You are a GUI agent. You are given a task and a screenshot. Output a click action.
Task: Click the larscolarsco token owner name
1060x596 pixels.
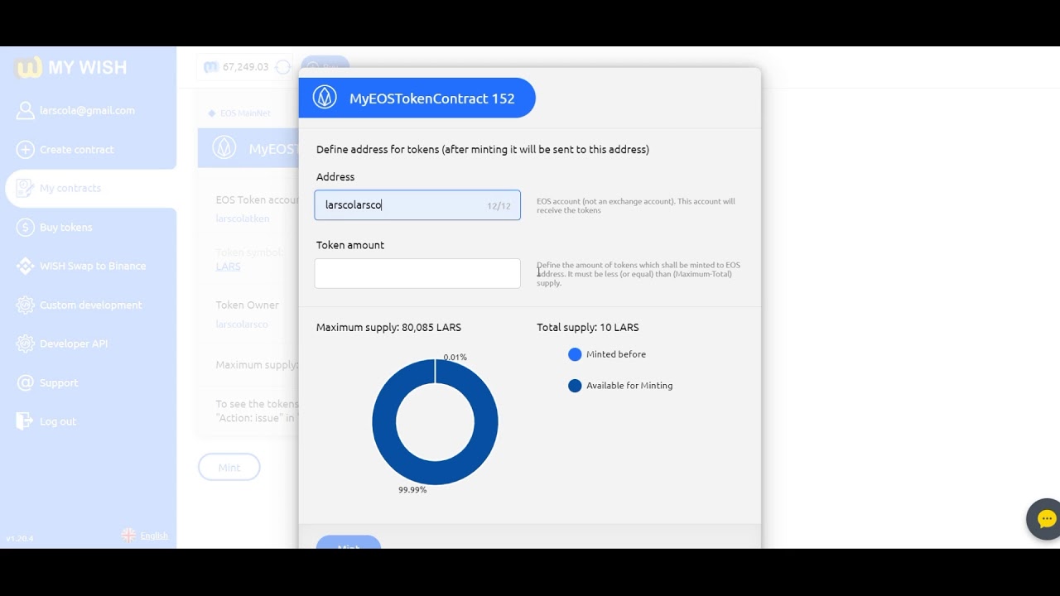point(242,324)
